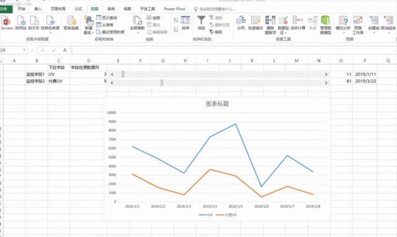Toggle the 筛选 filter funnel
Screen dimensions: 397x237
tap(201, 23)
